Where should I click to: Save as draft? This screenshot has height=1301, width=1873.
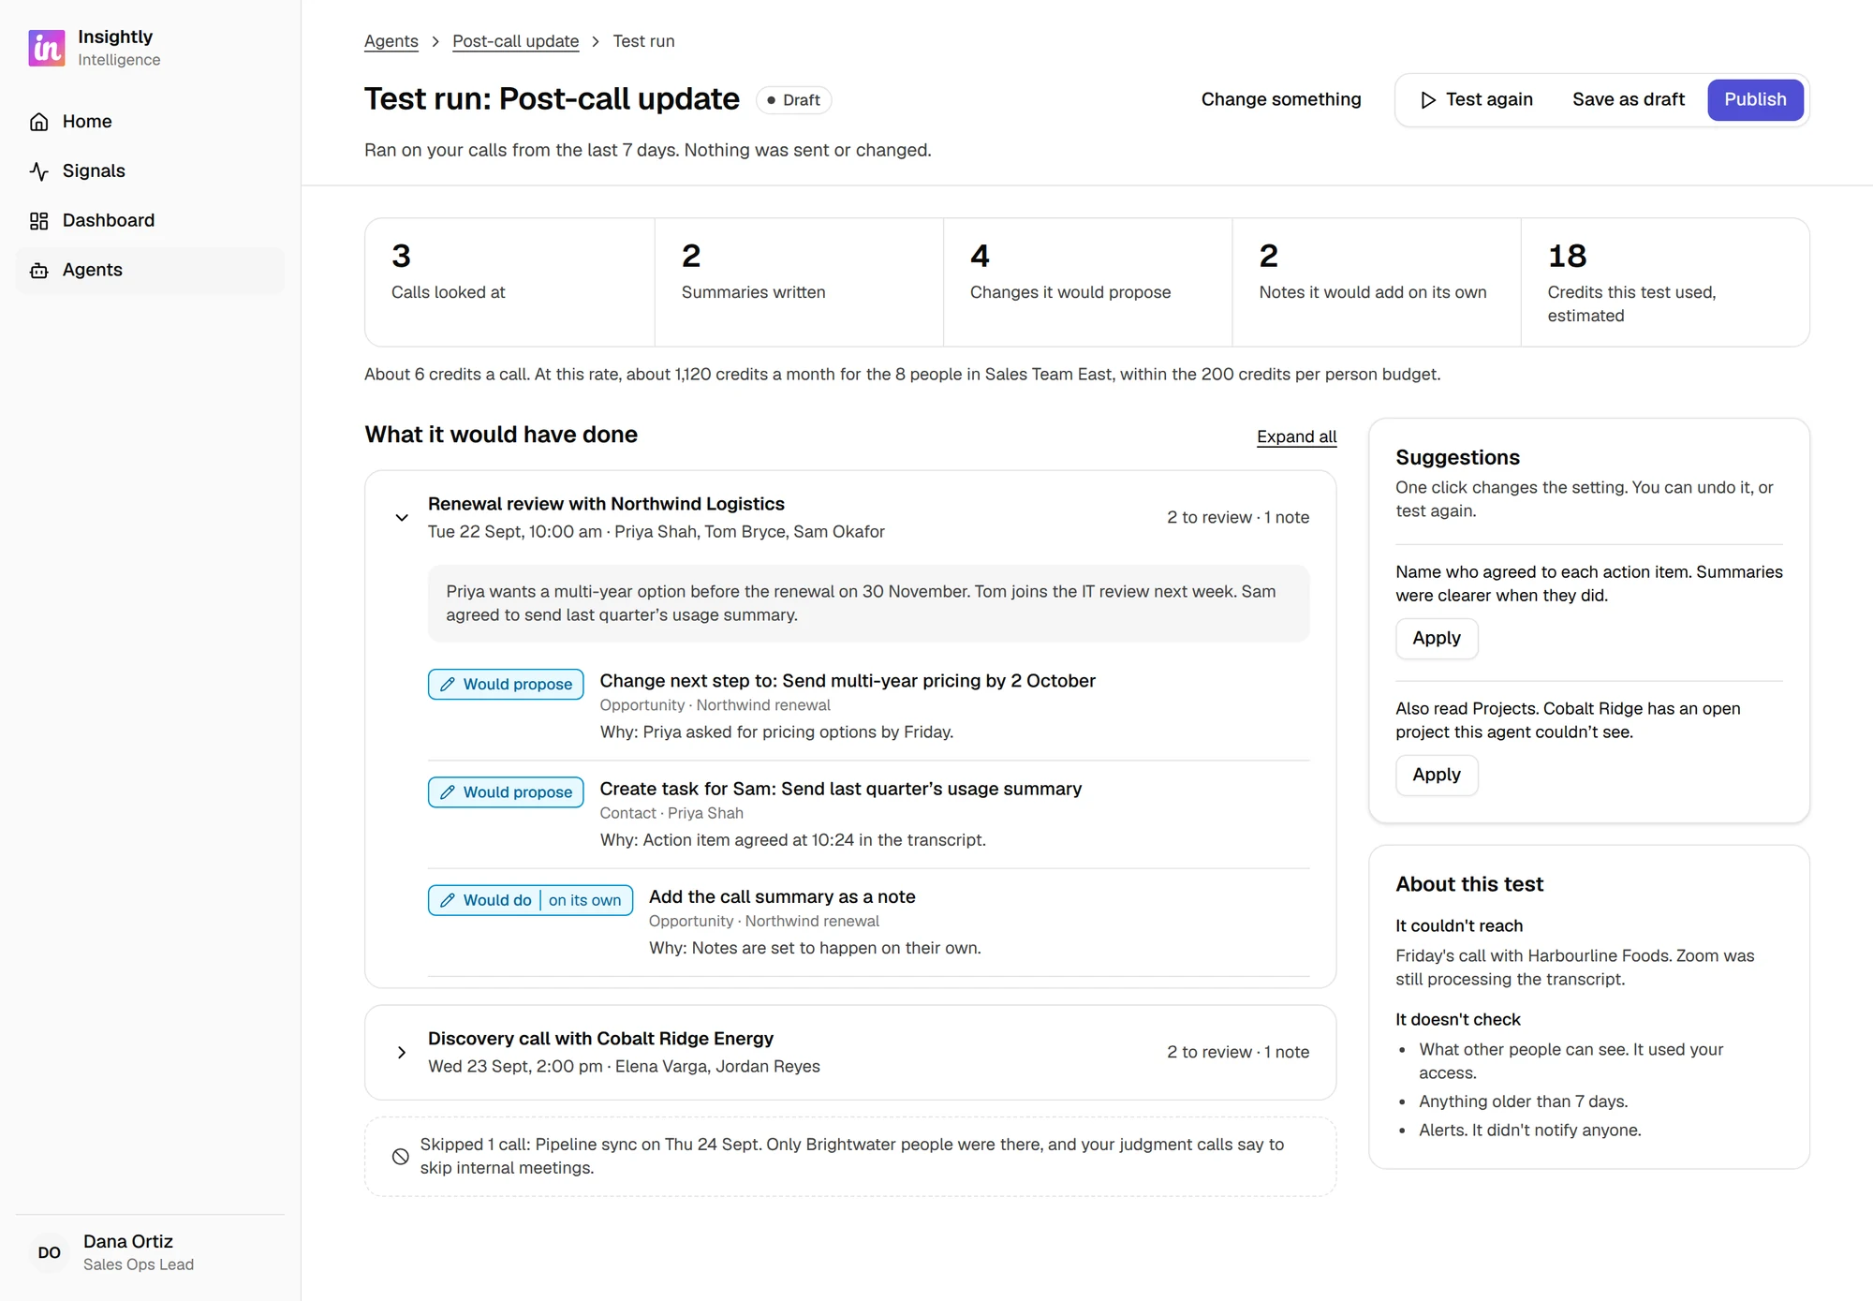point(1629,99)
